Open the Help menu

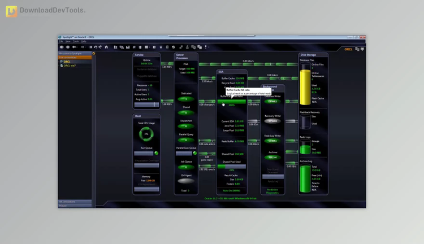click(x=84, y=41)
